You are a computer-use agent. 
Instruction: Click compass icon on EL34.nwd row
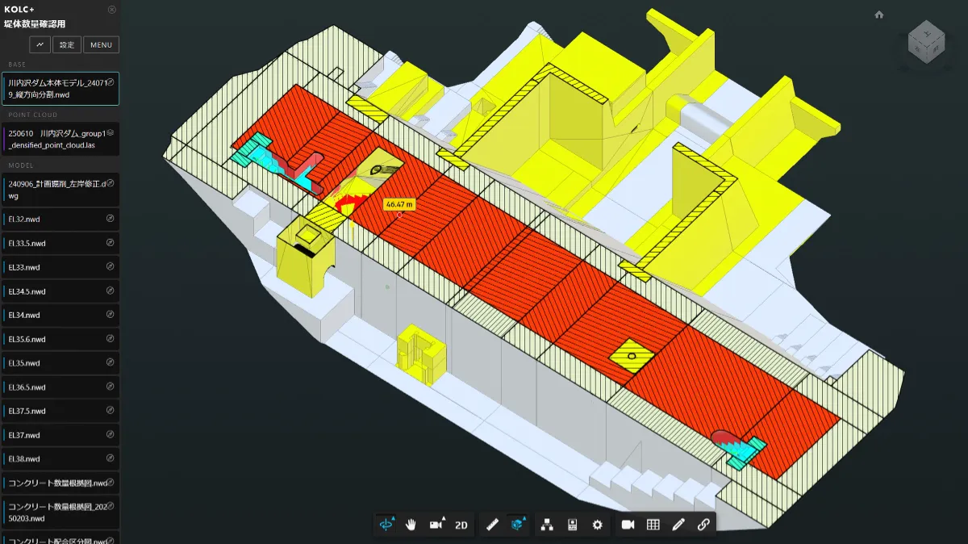click(111, 315)
